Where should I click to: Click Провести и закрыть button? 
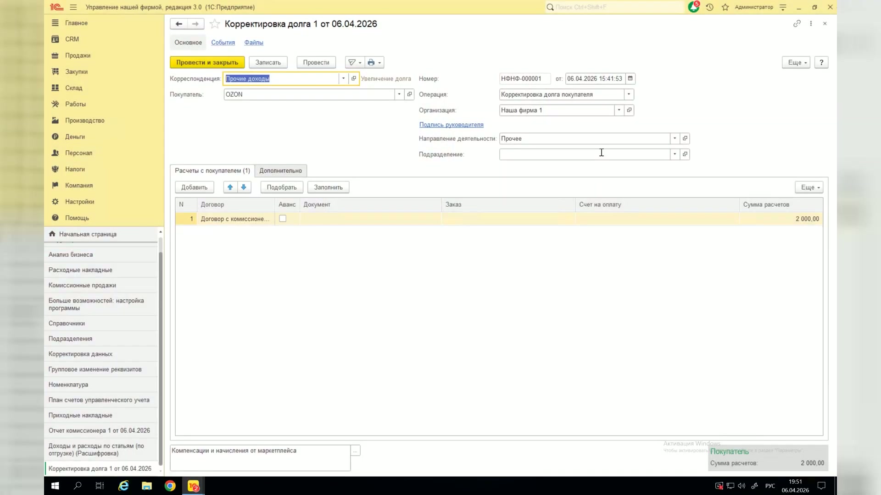tap(207, 62)
